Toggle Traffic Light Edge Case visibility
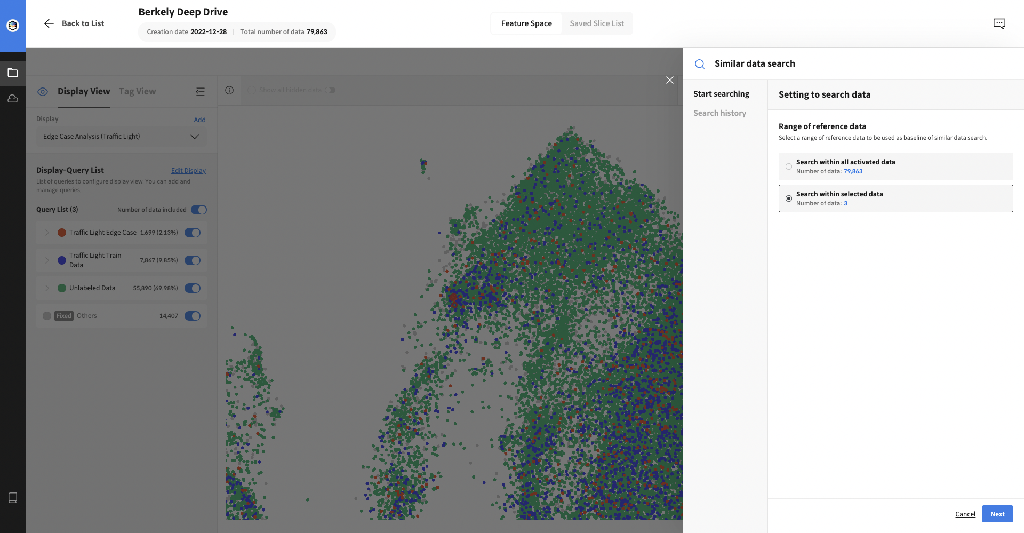Viewport: 1024px width, 533px height. coord(193,233)
